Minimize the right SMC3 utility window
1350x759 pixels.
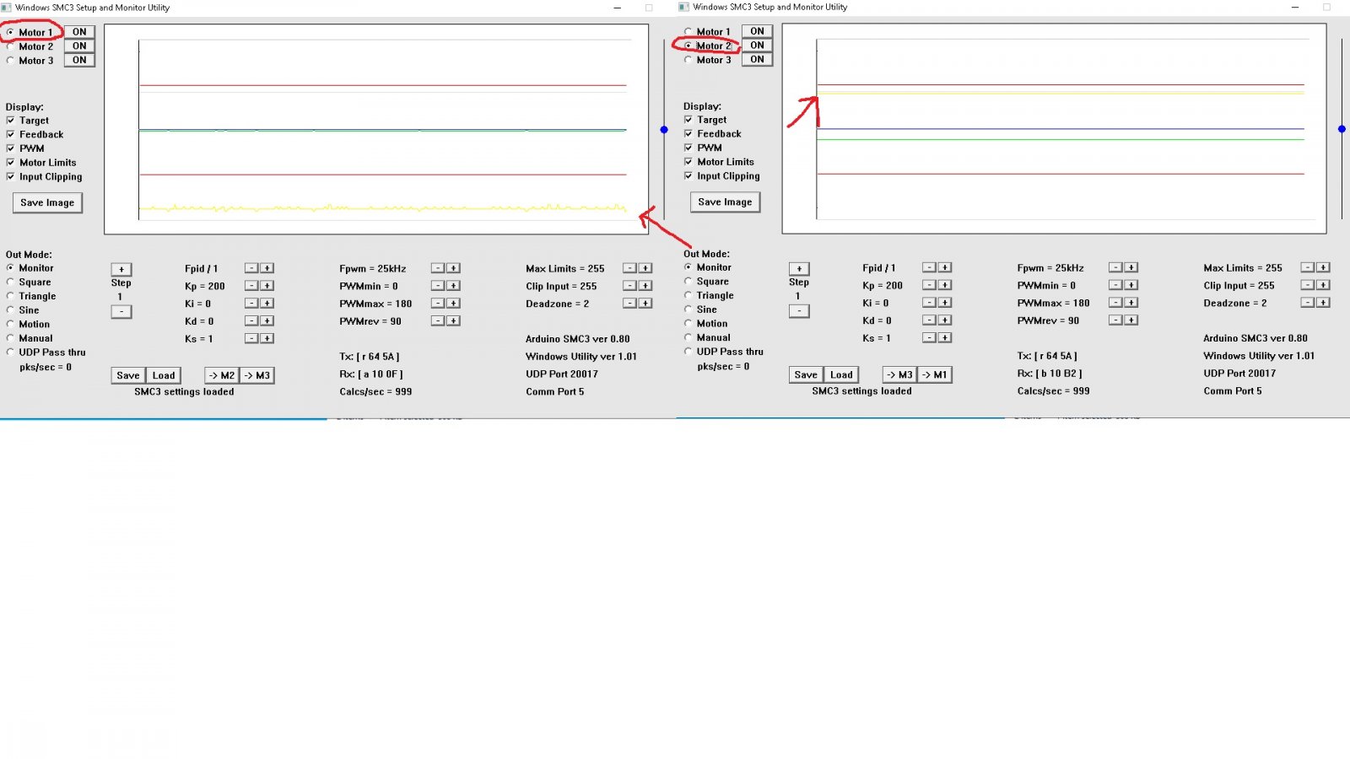tap(1295, 8)
